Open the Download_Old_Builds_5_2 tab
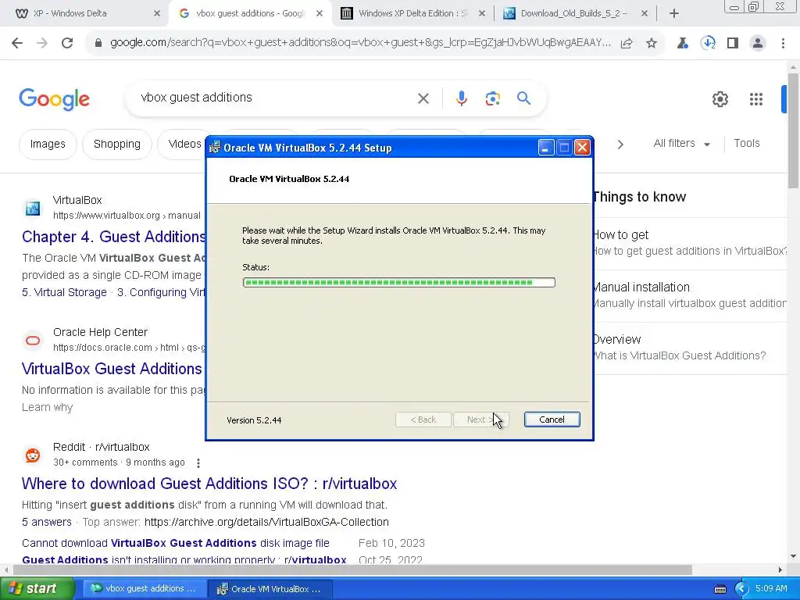 (575, 14)
